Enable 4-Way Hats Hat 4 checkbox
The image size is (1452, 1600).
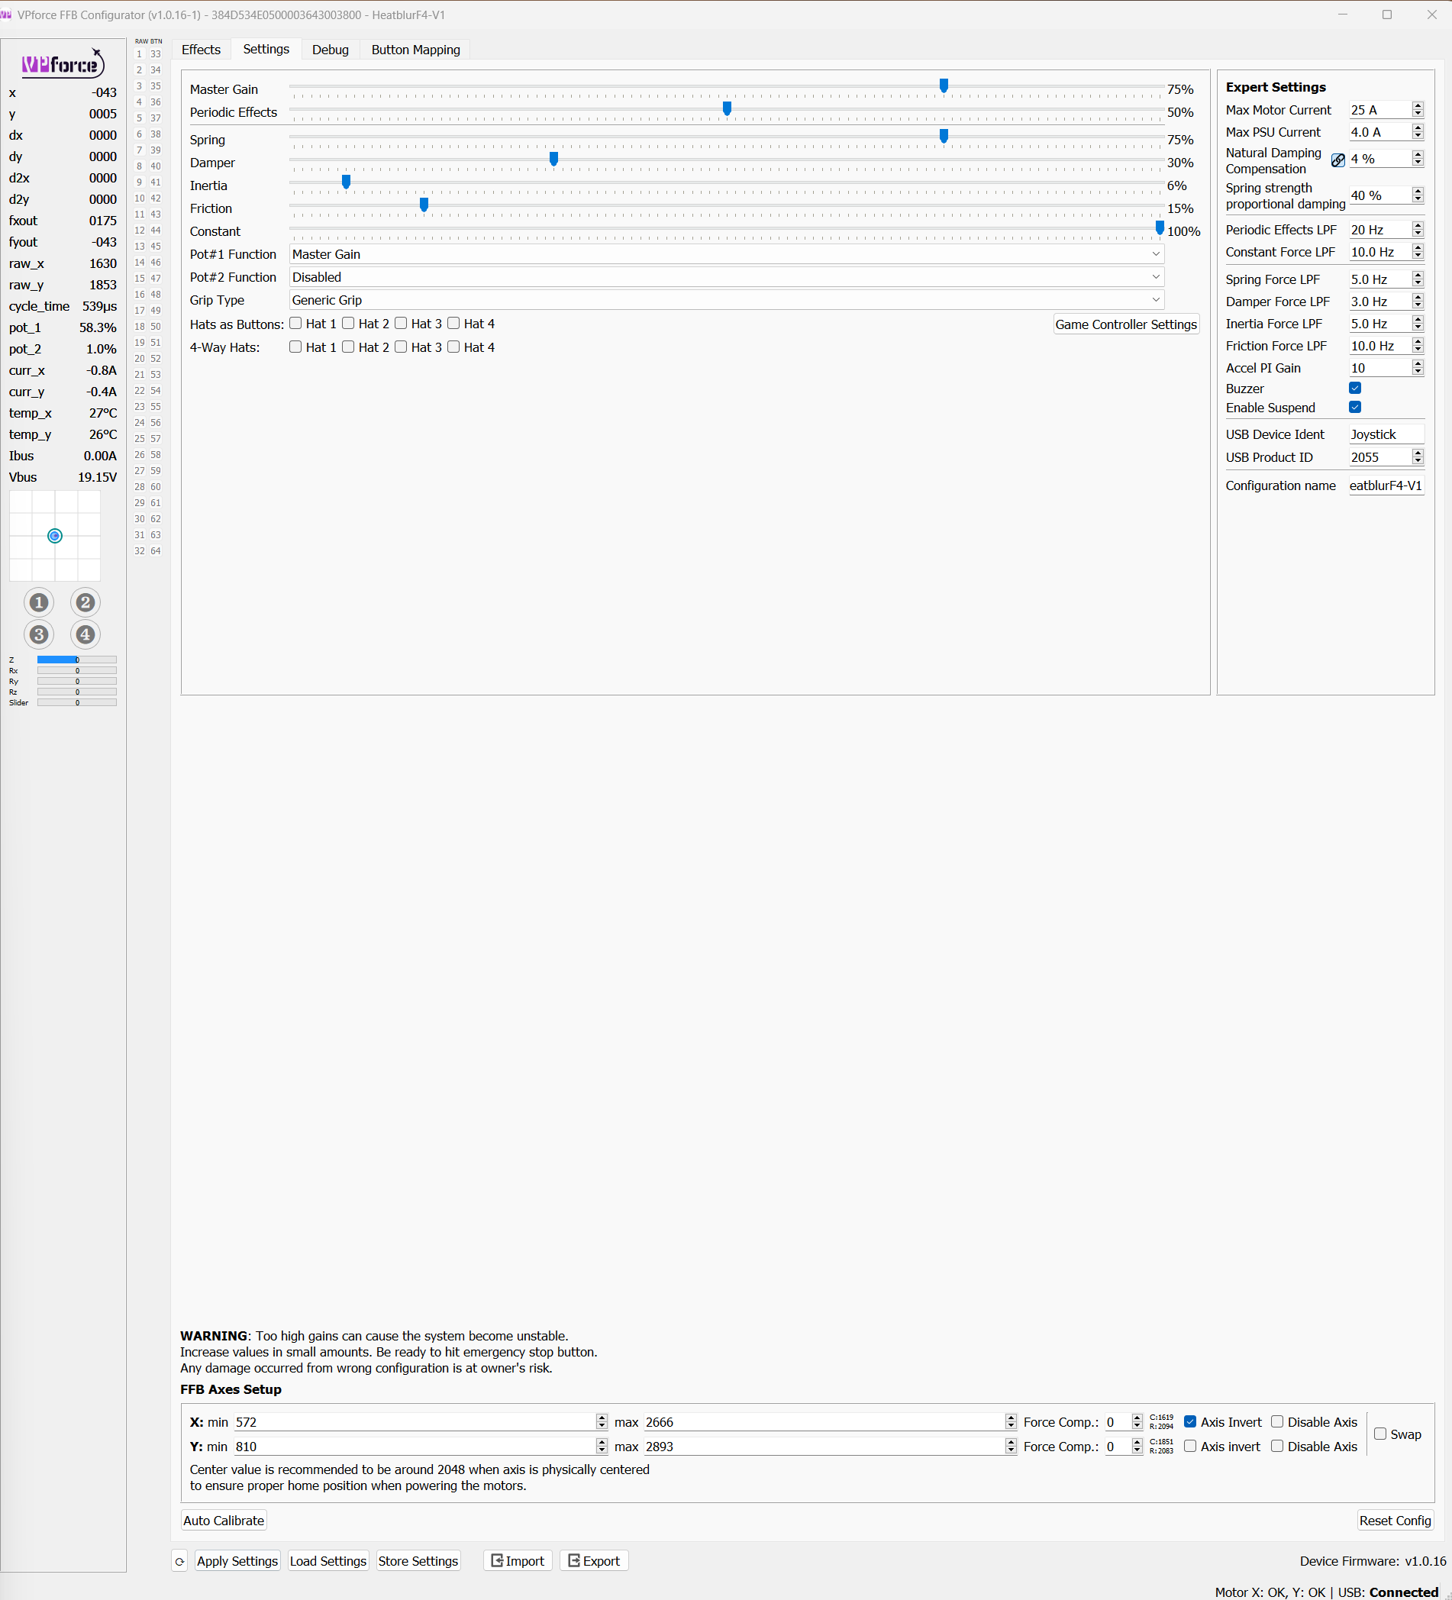[x=453, y=347]
